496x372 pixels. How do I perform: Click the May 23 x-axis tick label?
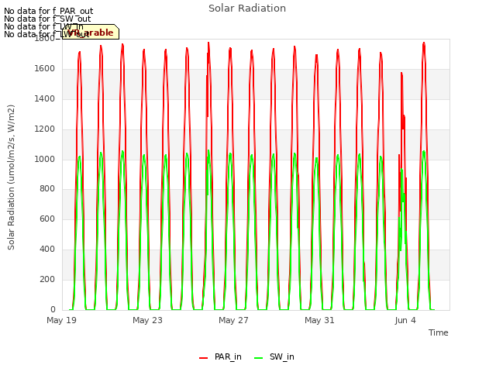pyautogui.click(x=147, y=320)
